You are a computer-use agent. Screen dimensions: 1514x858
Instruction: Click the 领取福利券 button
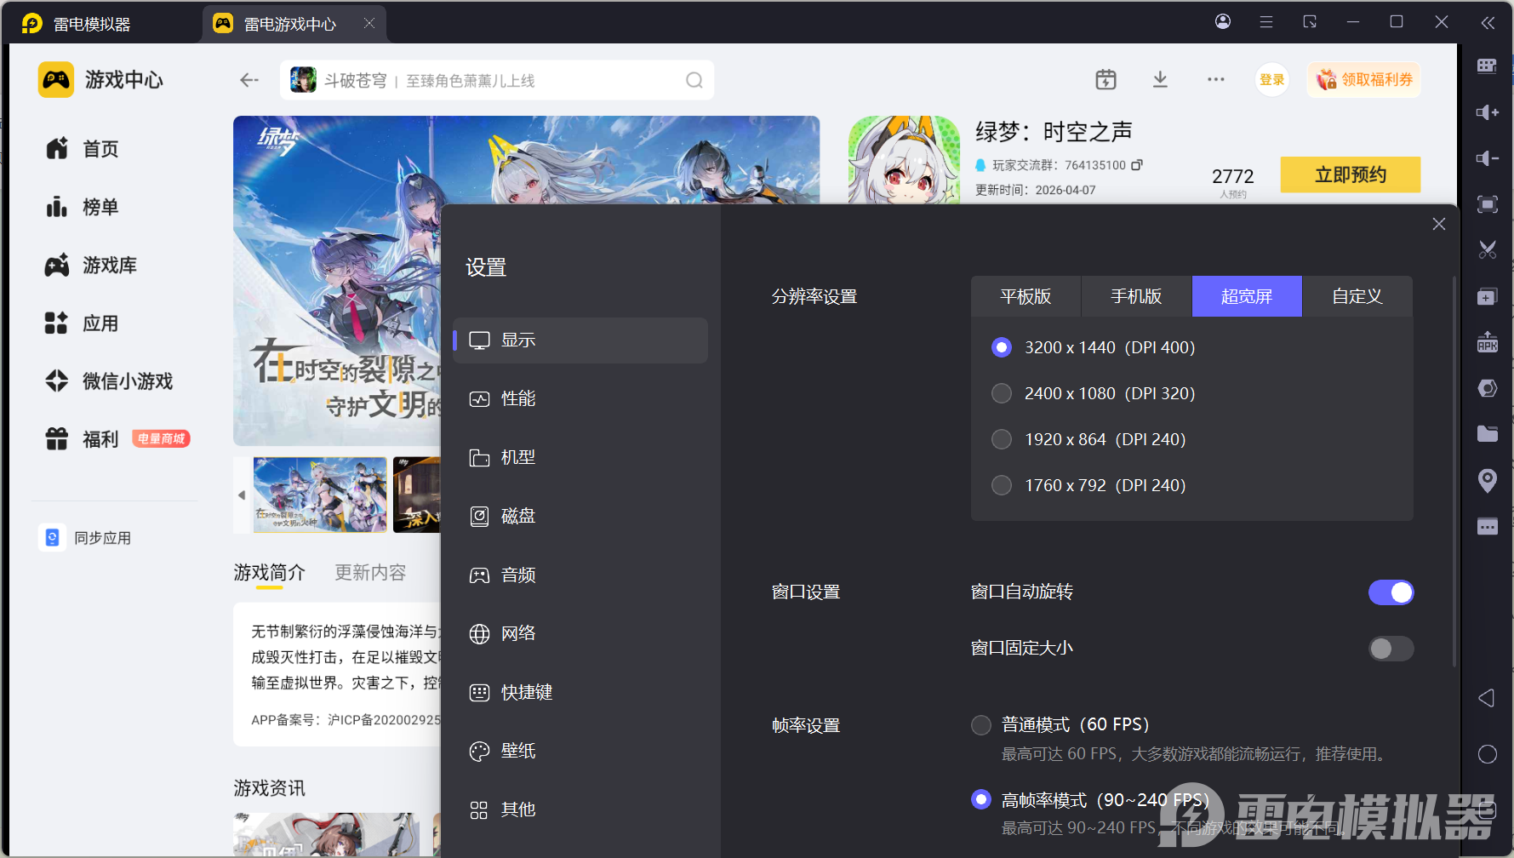1364,80
